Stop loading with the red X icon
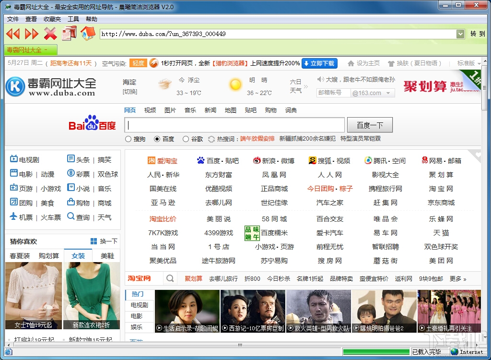The height and width of the screenshot is (360, 491). (50, 34)
